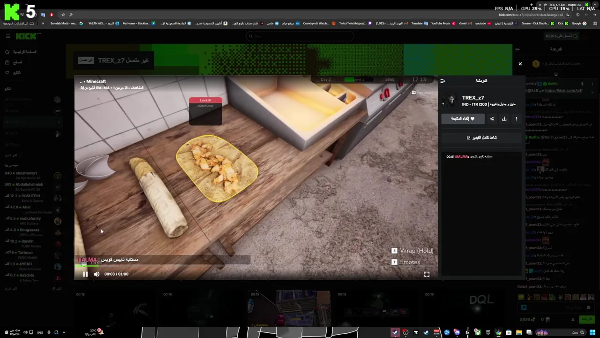Open the Kick sidebar hamburger menu

tap(8, 36)
